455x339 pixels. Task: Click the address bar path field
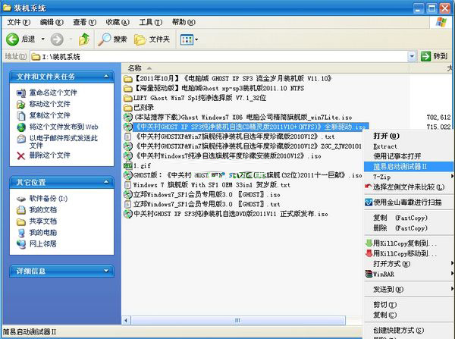click(x=219, y=56)
